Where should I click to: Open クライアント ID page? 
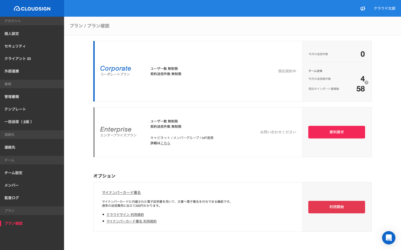(x=32, y=59)
